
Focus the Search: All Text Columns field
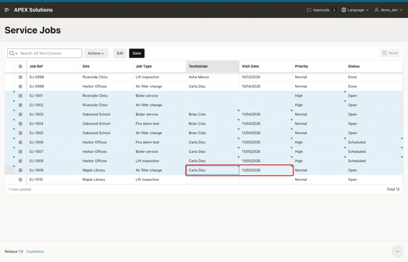50,53
